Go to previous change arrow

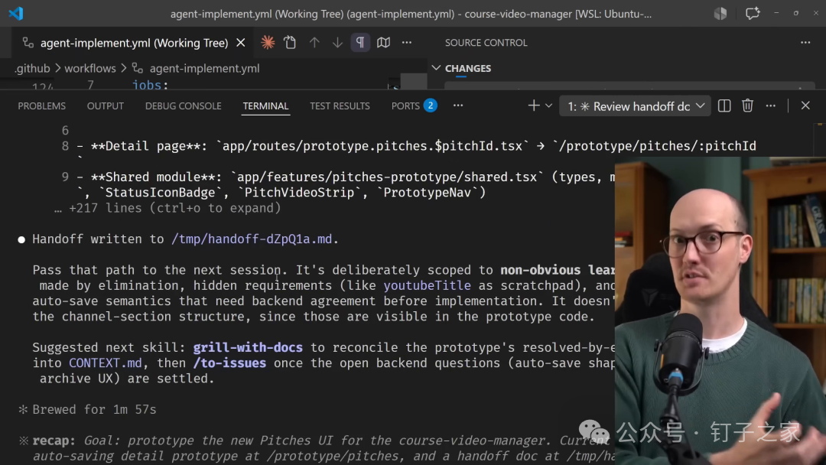(x=314, y=43)
